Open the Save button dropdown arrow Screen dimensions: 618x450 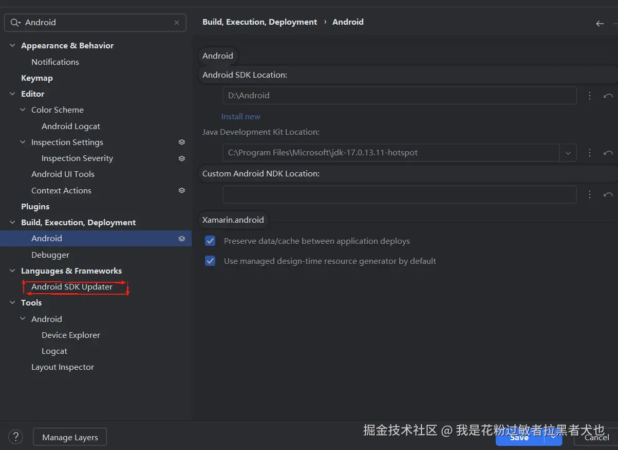553,437
